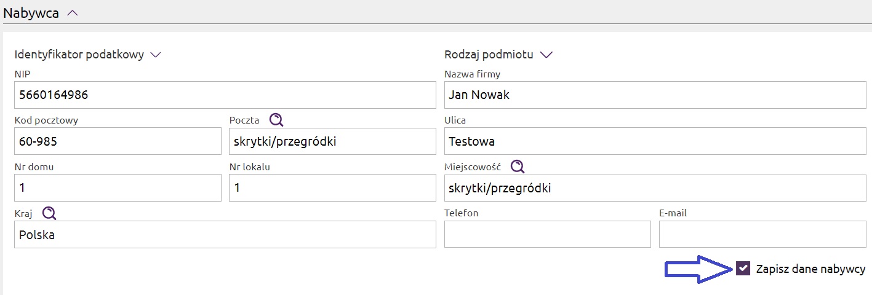Open the Kraj lookup magnifier icon

click(x=49, y=213)
